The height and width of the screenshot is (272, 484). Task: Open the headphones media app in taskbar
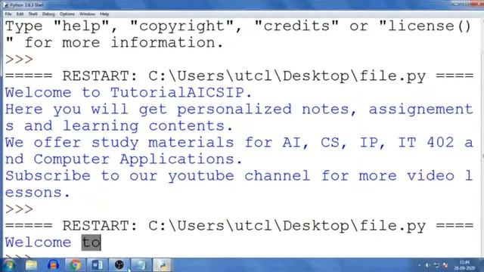(54, 265)
